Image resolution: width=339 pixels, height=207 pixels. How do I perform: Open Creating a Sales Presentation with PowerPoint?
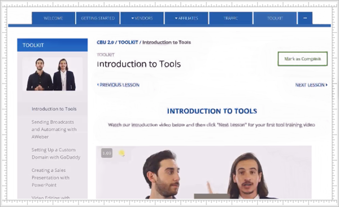point(50,178)
